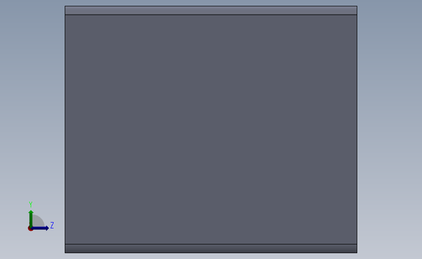
Task: Pick the model's top outer edge
Action: click(211, 6)
